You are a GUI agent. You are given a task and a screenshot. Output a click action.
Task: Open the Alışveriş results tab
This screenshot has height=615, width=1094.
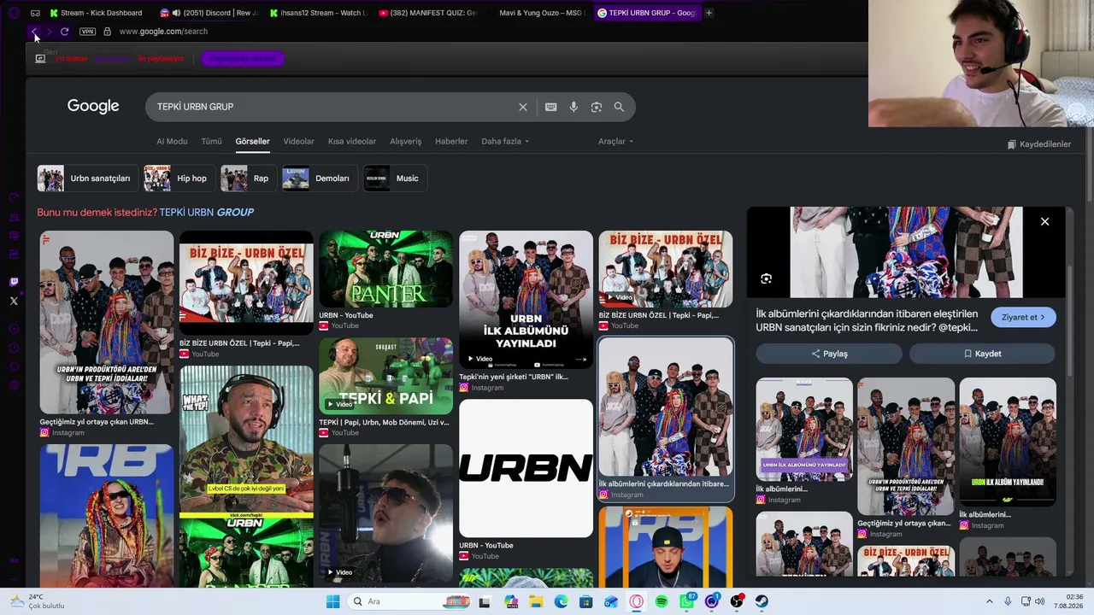(x=406, y=142)
